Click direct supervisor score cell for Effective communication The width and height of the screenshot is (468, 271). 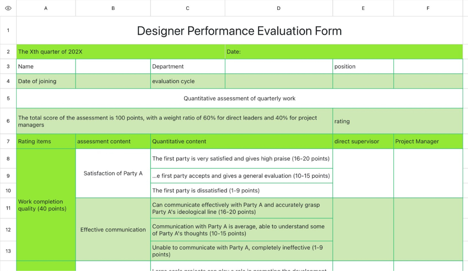[x=363, y=229]
